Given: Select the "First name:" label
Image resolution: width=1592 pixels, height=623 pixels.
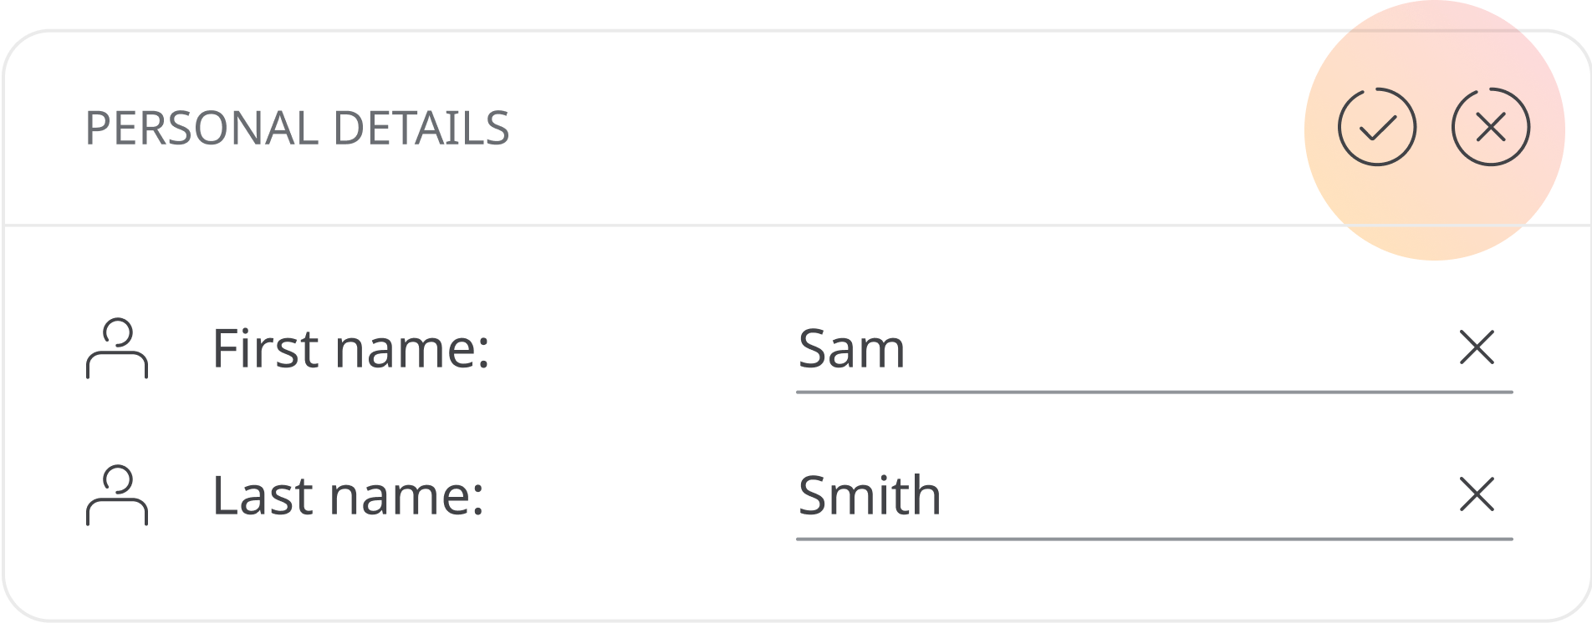Looking at the screenshot, I should tap(351, 348).
